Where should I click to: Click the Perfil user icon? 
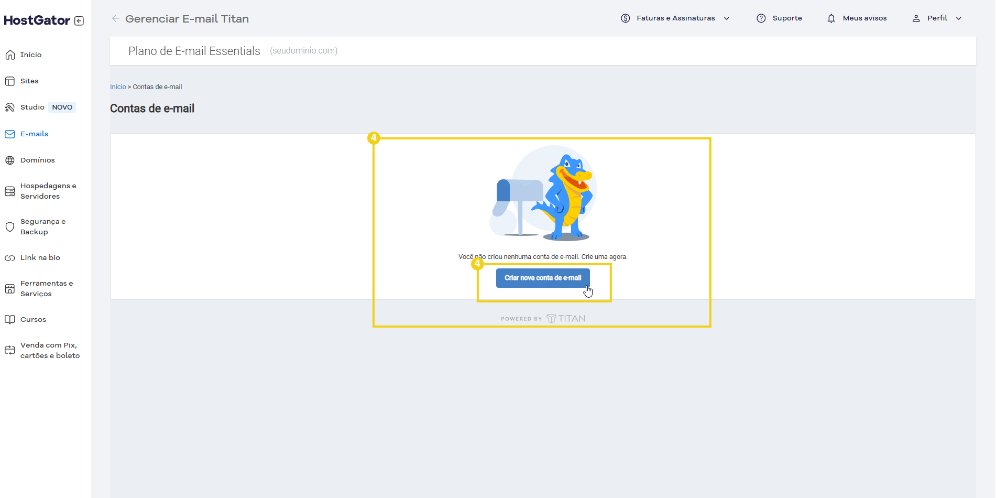point(916,18)
